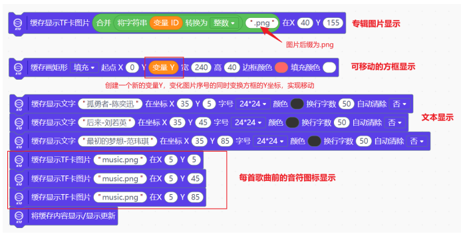Click the 缓存画矩形 block label

point(49,68)
